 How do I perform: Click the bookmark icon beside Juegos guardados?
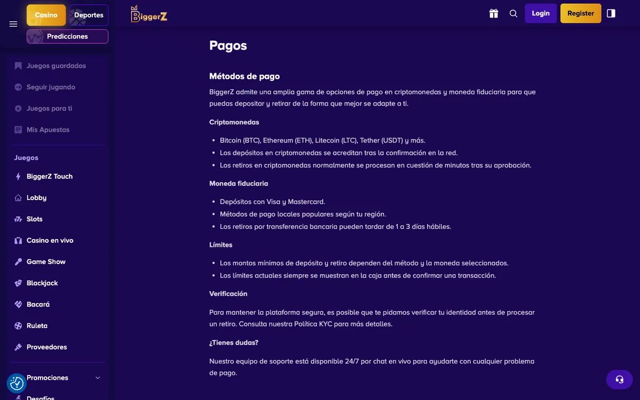18,66
